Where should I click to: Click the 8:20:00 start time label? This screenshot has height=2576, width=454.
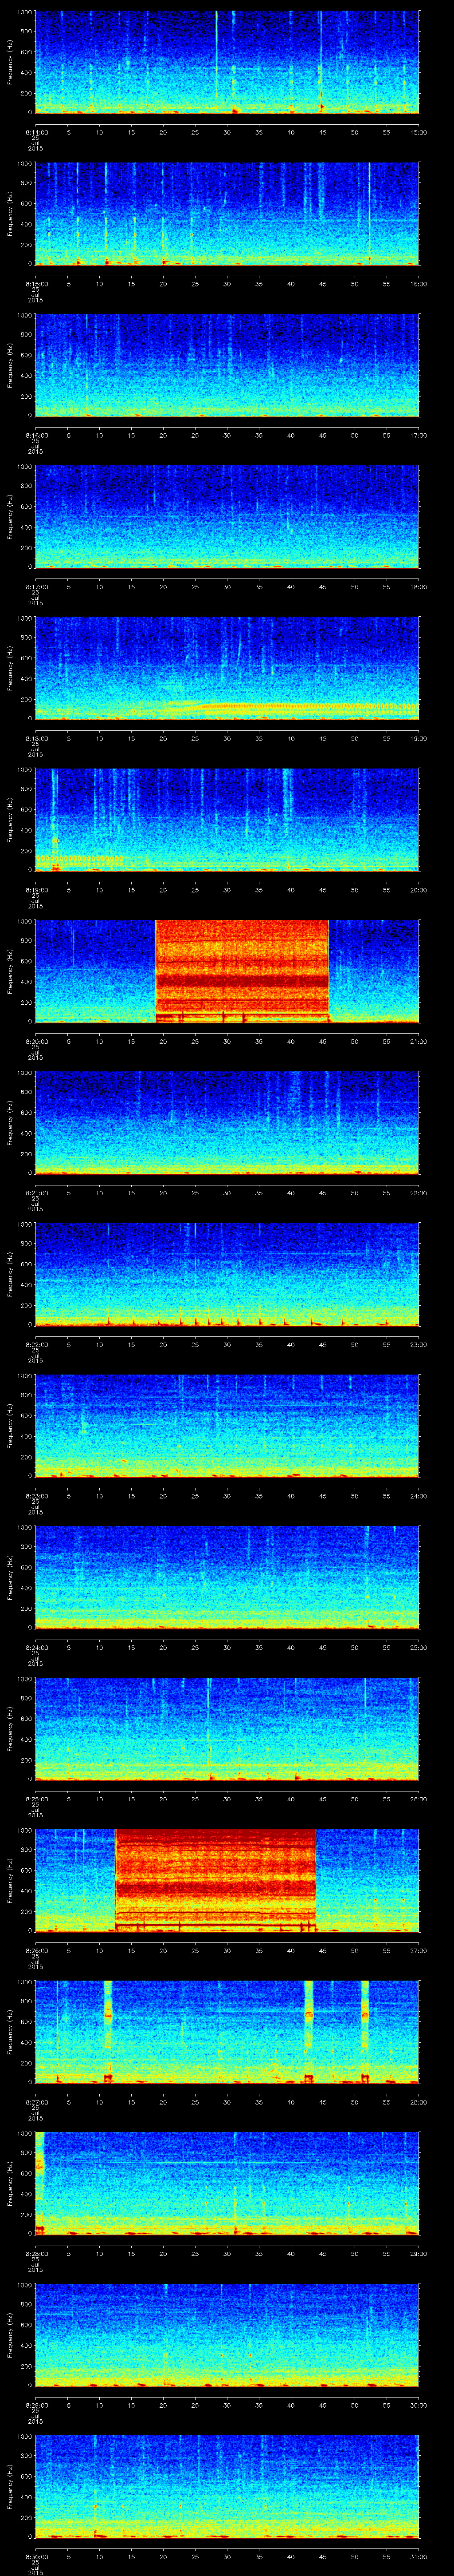36,1041
